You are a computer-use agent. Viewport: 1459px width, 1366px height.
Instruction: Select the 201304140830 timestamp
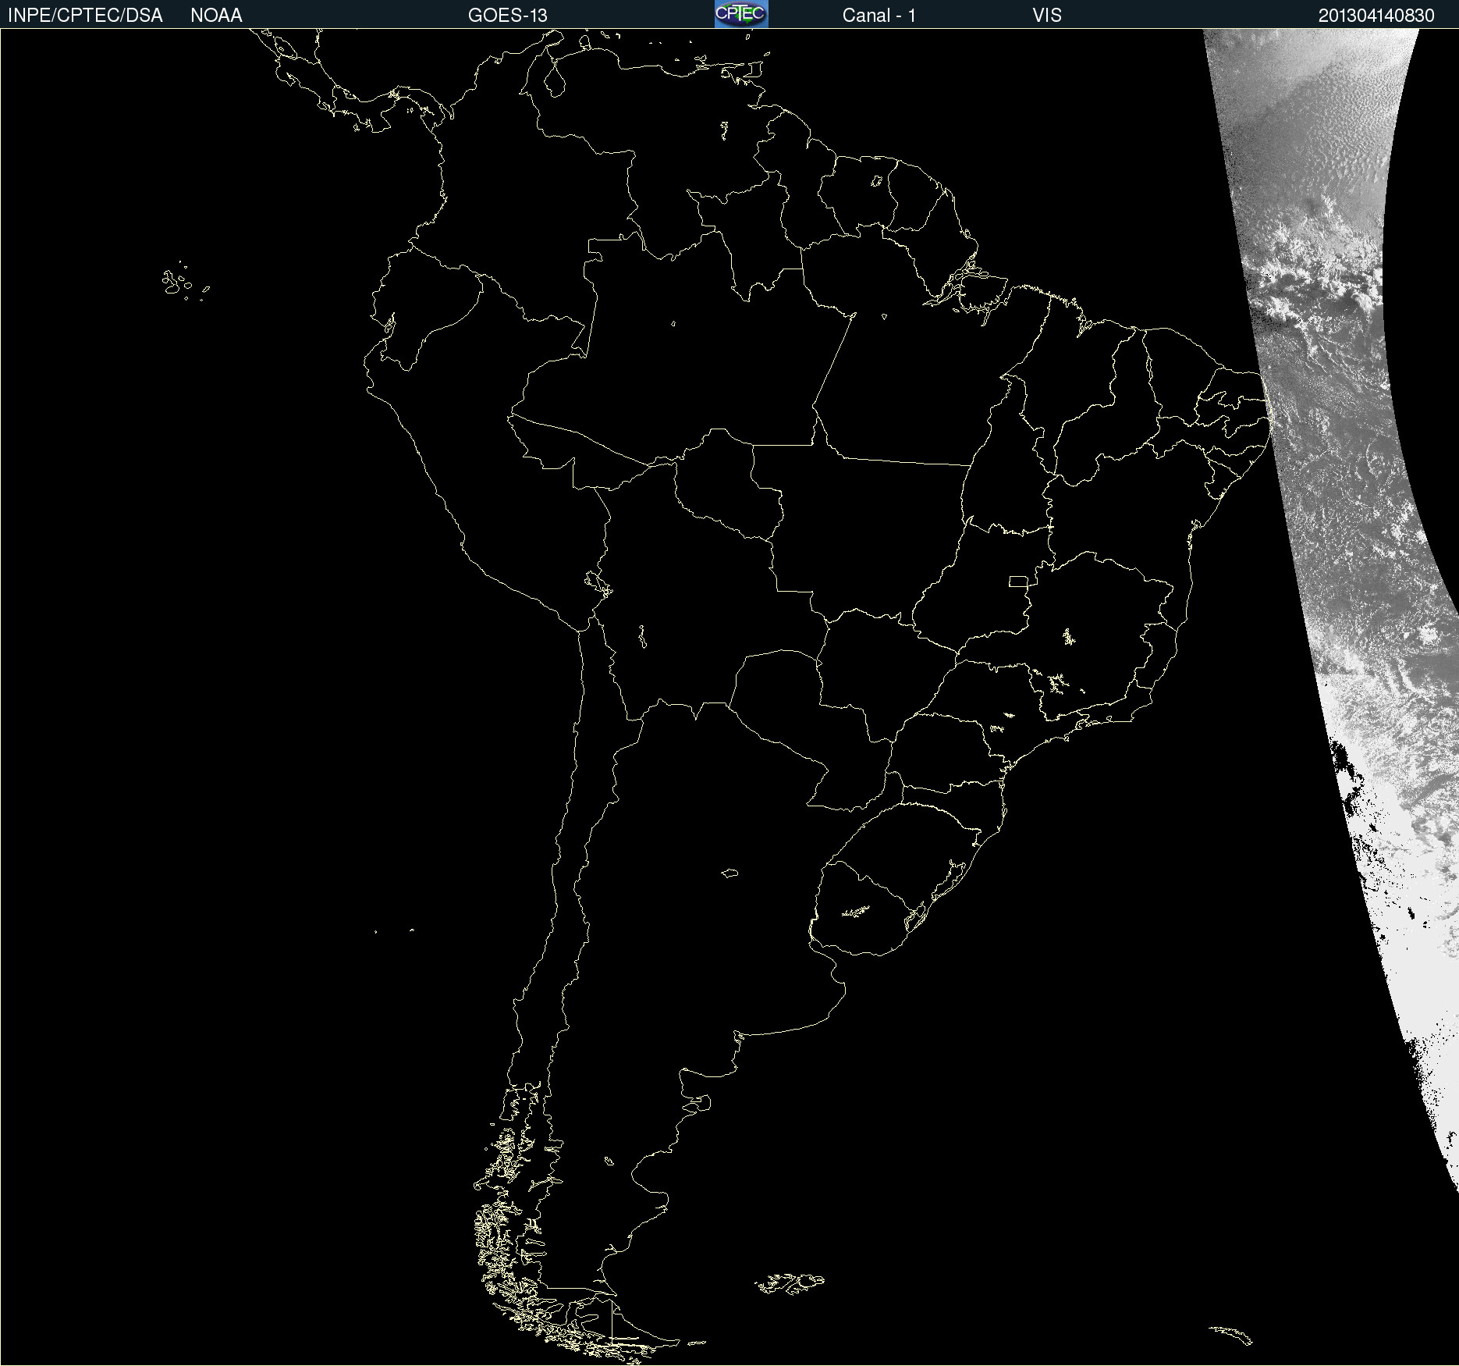[x=1376, y=16]
